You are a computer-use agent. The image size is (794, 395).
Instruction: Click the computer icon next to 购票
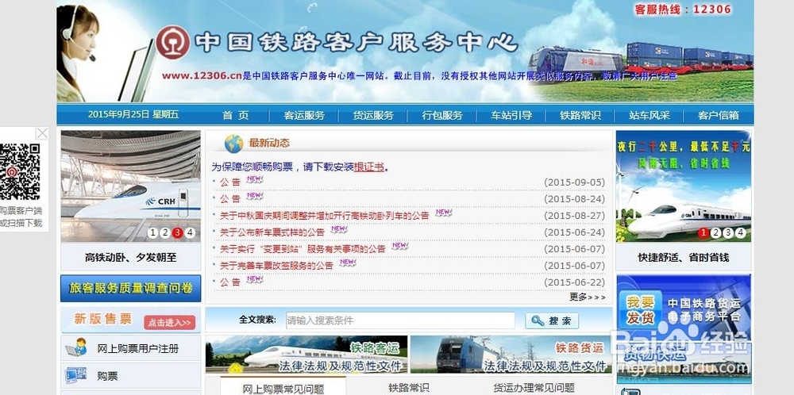click(x=76, y=375)
